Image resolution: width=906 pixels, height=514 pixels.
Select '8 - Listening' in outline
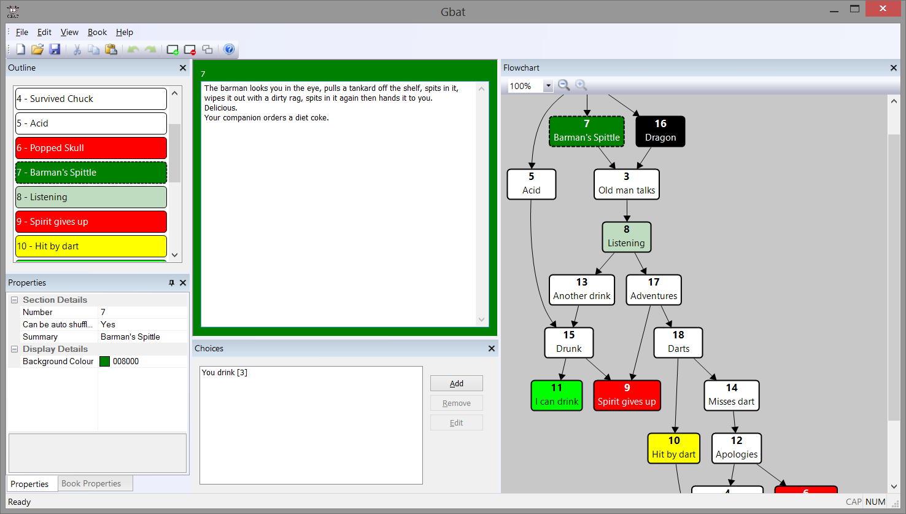(x=91, y=197)
